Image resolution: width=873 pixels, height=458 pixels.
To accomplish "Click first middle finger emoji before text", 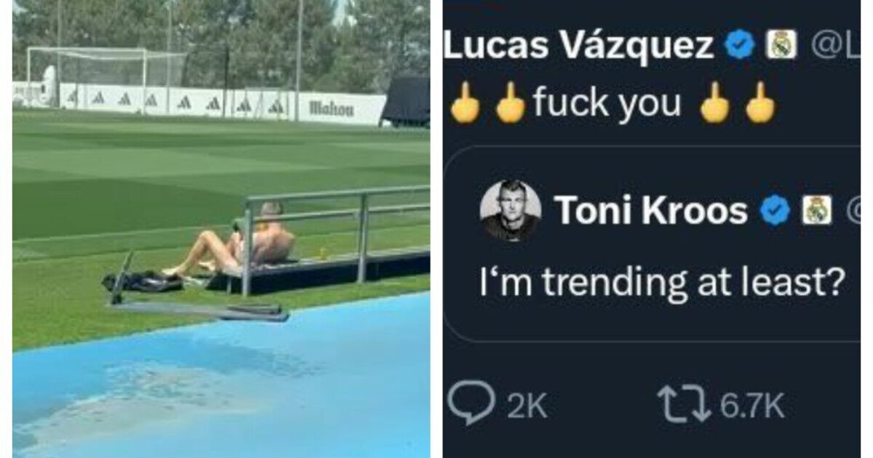I will (x=465, y=103).
